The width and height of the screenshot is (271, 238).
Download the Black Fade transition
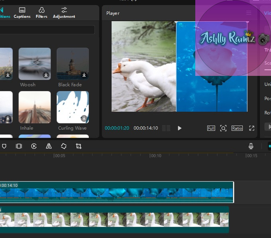pos(84,75)
